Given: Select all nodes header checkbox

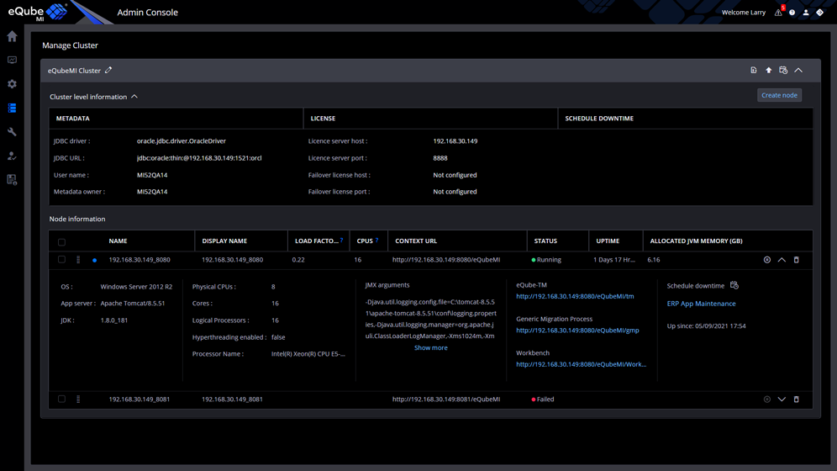Looking at the screenshot, I should pyautogui.click(x=61, y=242).
